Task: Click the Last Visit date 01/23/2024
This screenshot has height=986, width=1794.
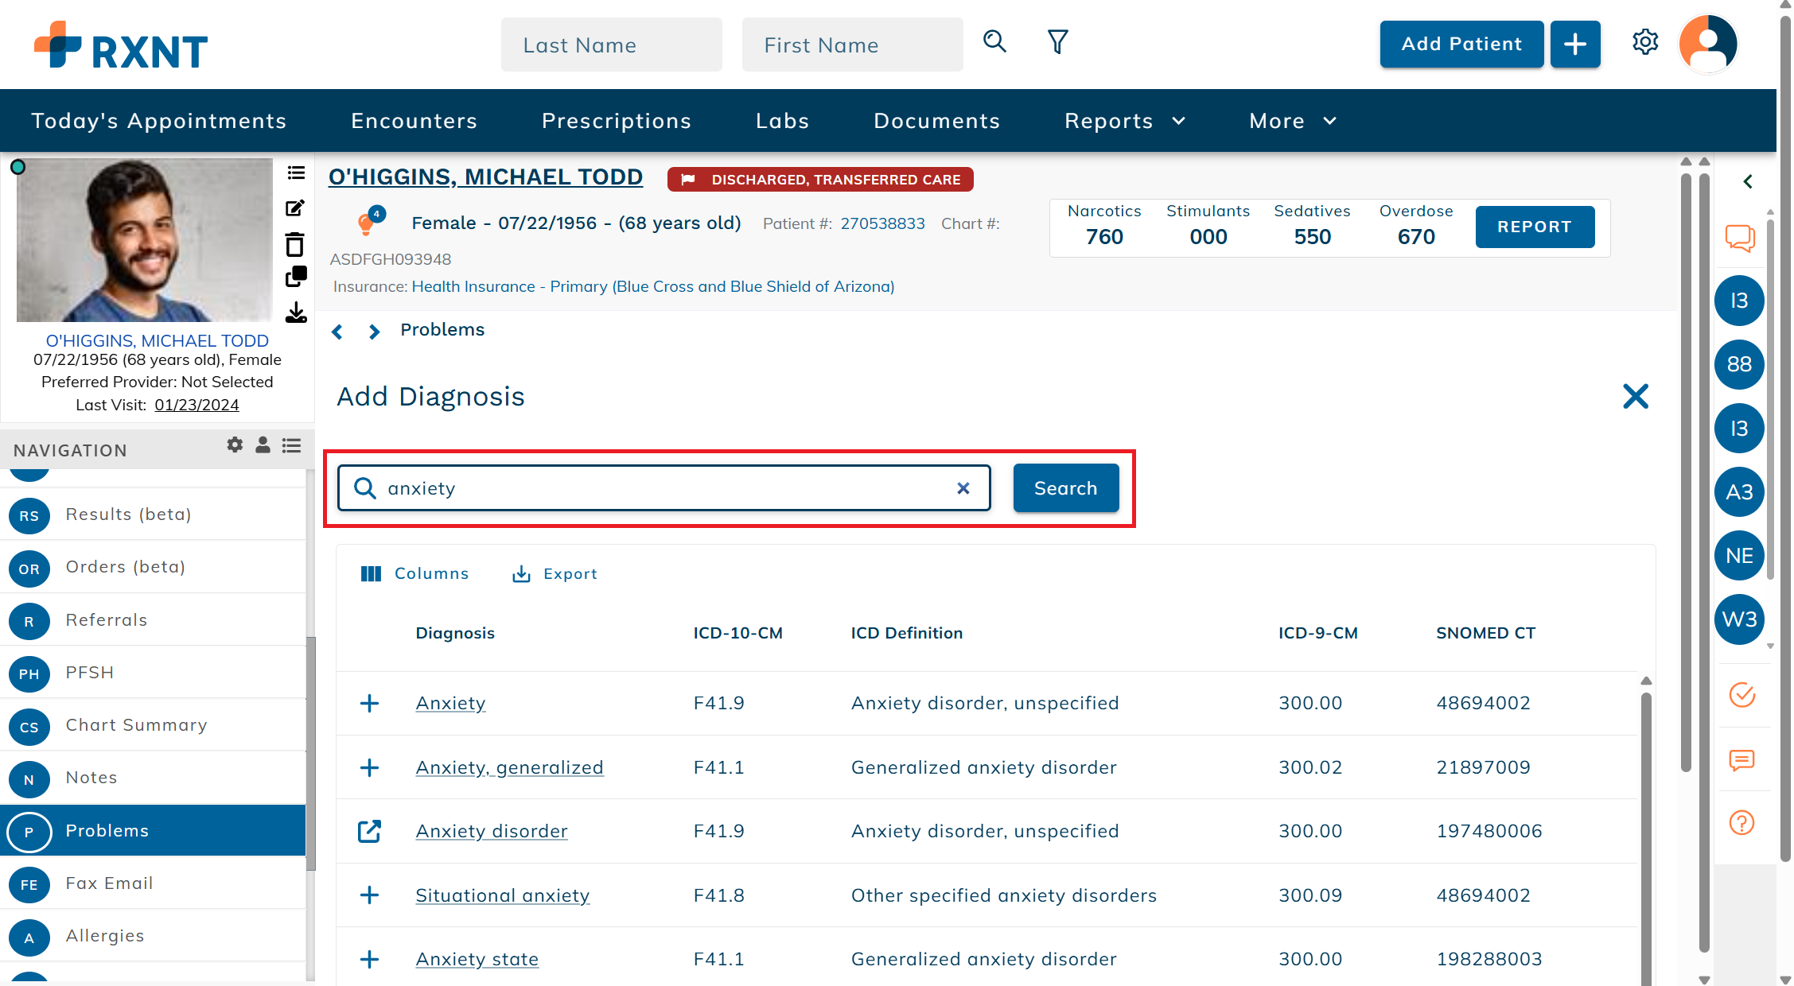Action: coord(197,405)
